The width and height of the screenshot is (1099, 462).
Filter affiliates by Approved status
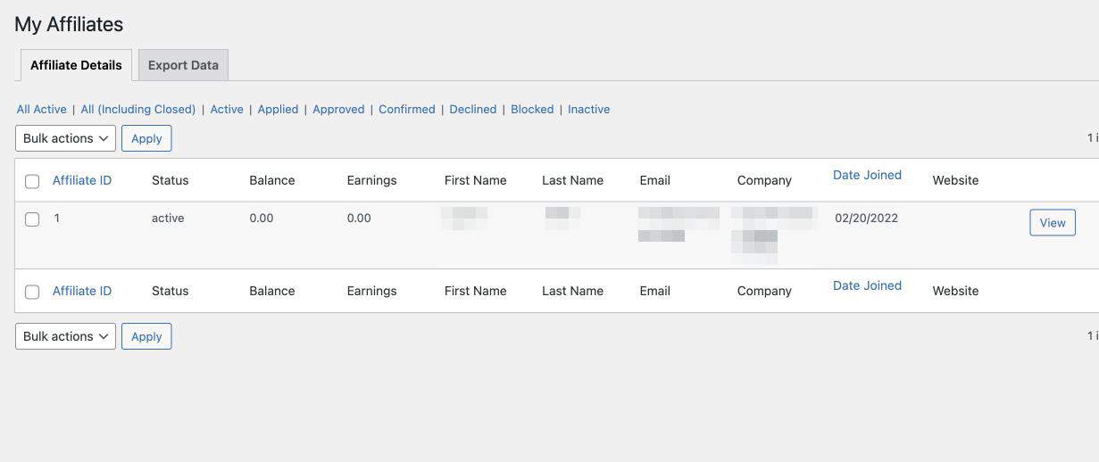[338, 110]
